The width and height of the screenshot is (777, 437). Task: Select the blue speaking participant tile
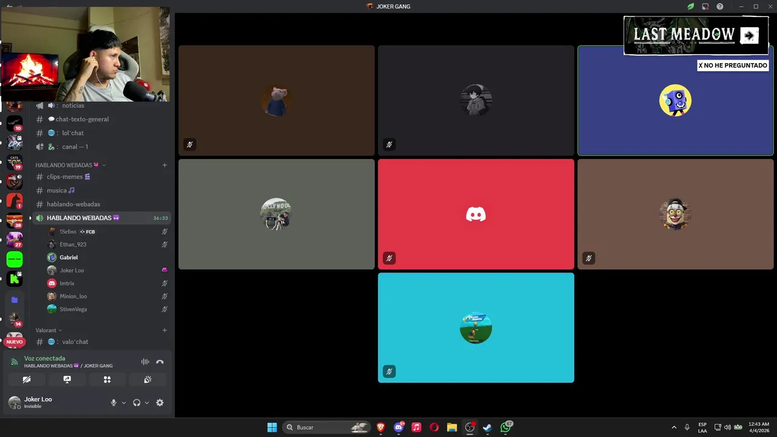(676, 101)
